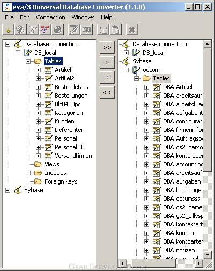Open the Connection menu

tap(50, 17)
